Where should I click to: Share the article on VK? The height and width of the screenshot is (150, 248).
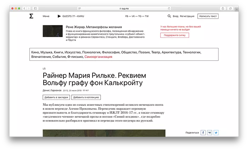pyautogui.click(x=209, y=133)
